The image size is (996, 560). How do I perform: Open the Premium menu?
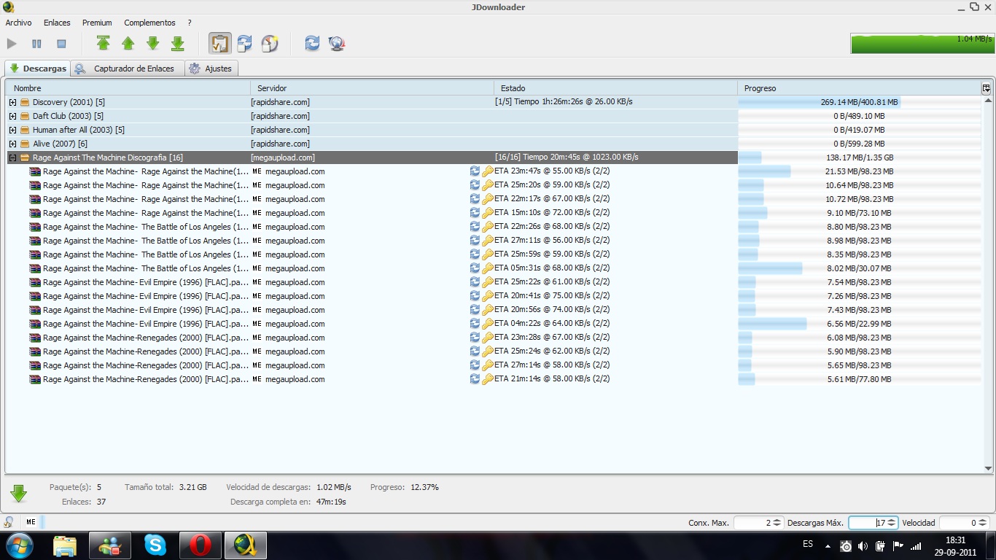97,23
